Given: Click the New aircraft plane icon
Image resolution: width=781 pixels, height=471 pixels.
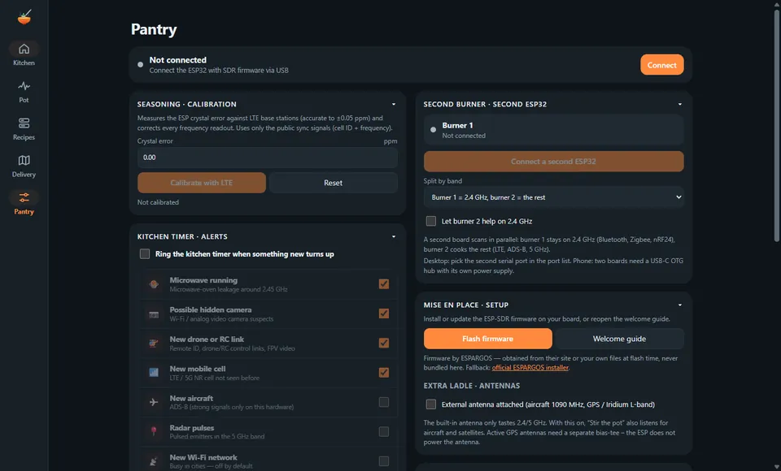Looking at the screenshot, I should point(154,402).
